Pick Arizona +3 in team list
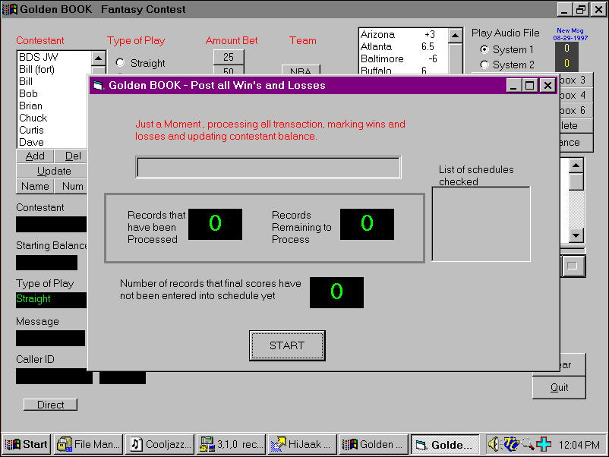Viewport: 609px width, 457px height. click(x=403, y=34)
